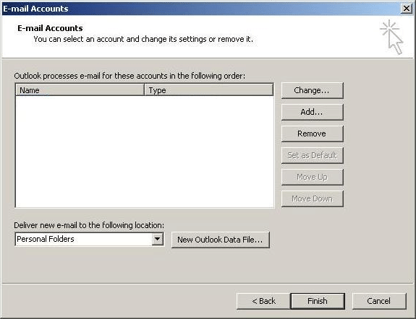Screen dimensions: 416x319
Task: Click the Move Up button
Action: (x=313, y=177)
